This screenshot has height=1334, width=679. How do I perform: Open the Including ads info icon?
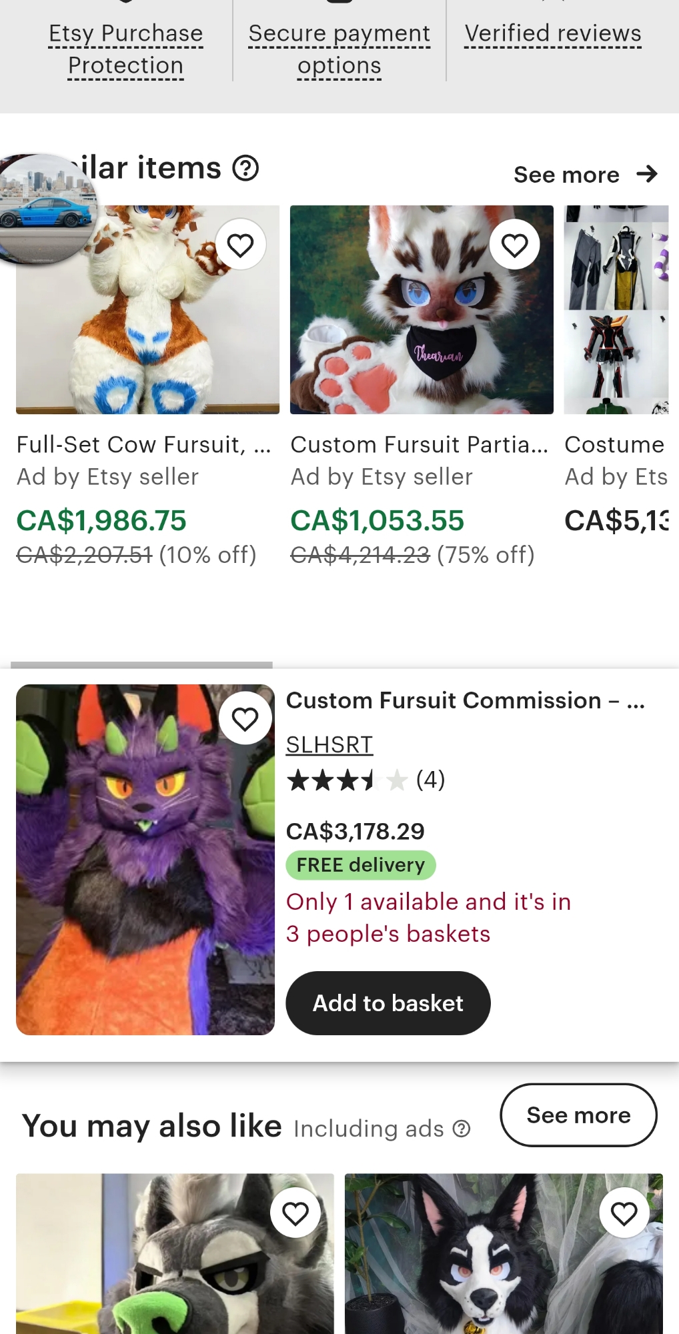coord(462,1129)
